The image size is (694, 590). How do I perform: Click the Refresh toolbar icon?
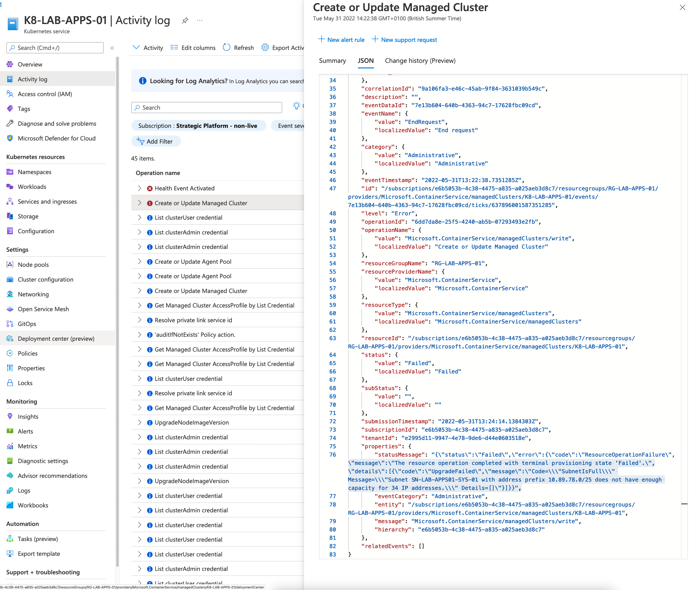point(227,47)
